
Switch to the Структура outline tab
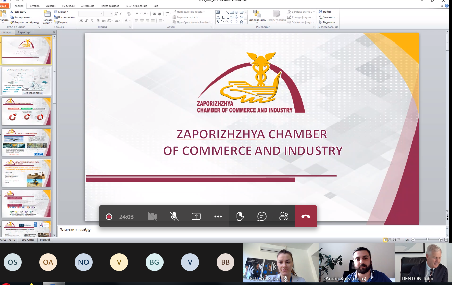coord(25,32)
